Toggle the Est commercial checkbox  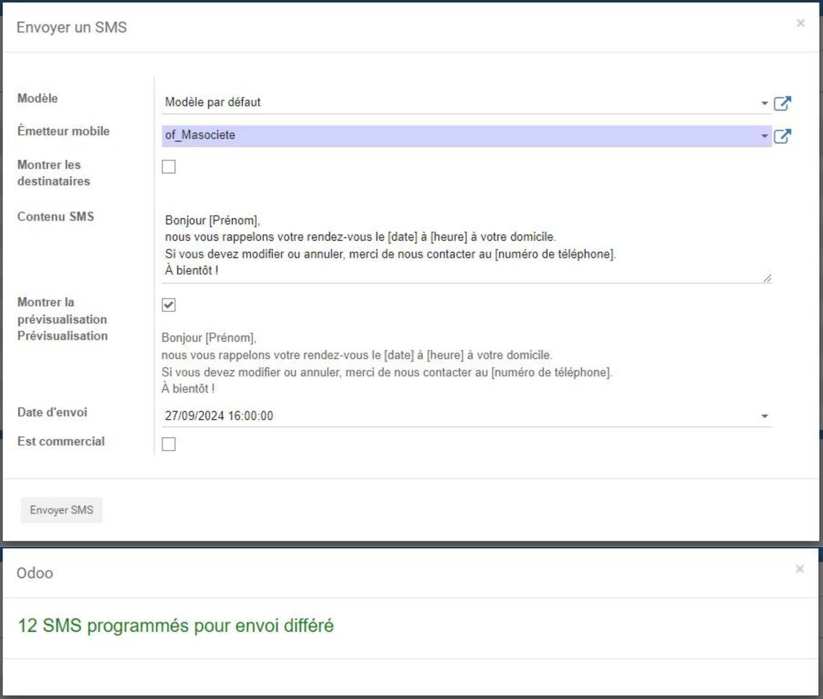pos(169,441)
